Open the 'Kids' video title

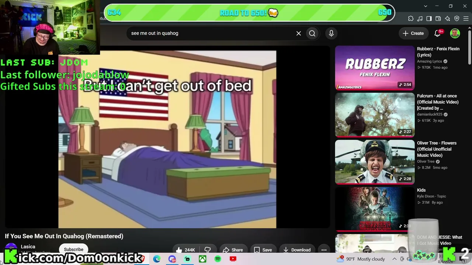click(x=421, y=190)
